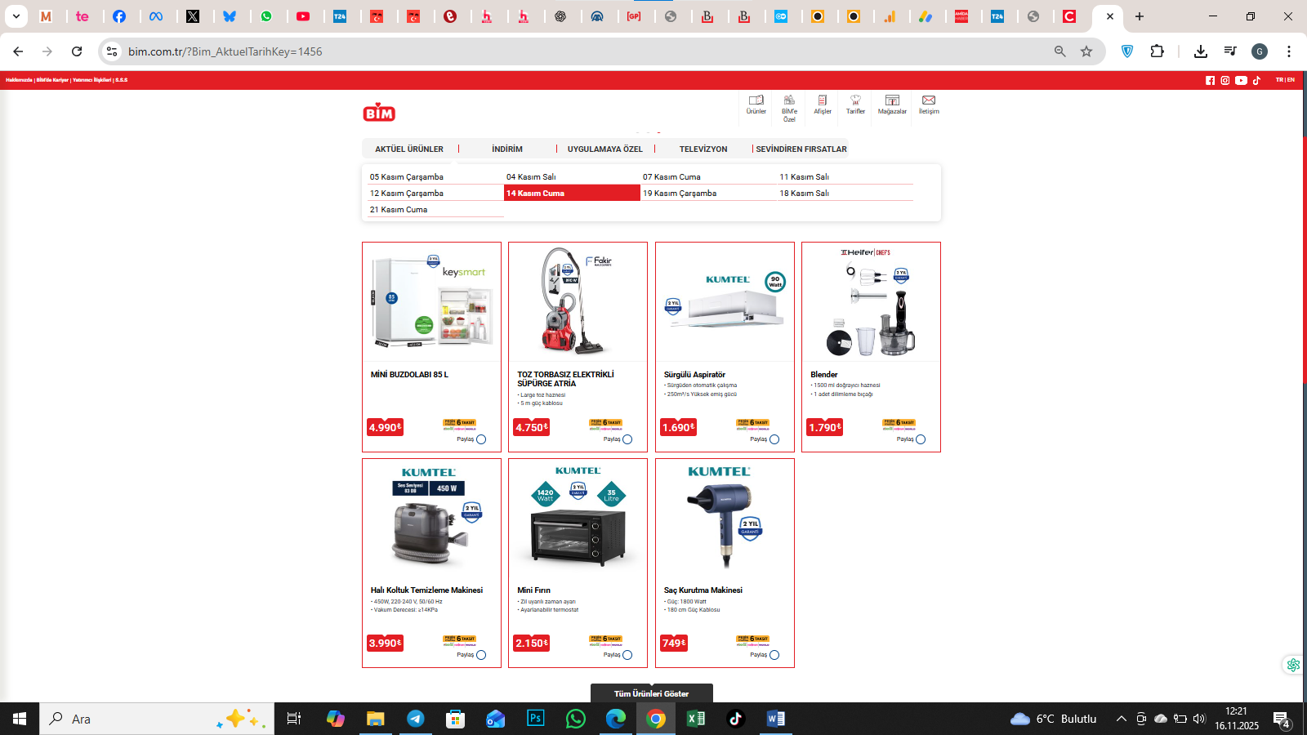The height and width of the screenshot is (735, 1307).
Task: Switch site language to EN
Action: tap(1291, 80)
